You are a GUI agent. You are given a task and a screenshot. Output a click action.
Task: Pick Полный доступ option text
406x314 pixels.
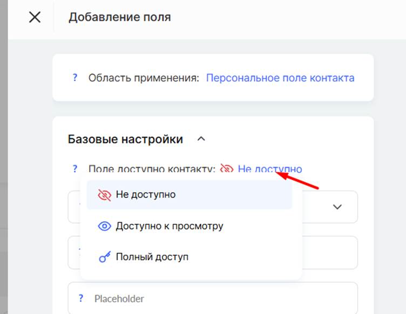tap(152, 257)
